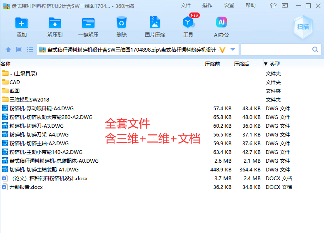
Task: Select file 粉碎机-切碎刀架-A4.DWG
Action: coord(39,134)
